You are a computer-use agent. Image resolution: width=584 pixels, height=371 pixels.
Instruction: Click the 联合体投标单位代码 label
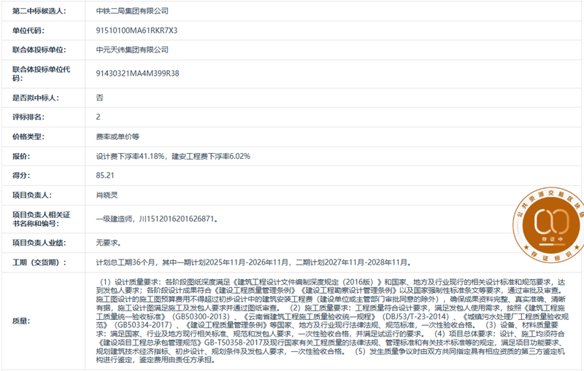[x=41, y=74]
